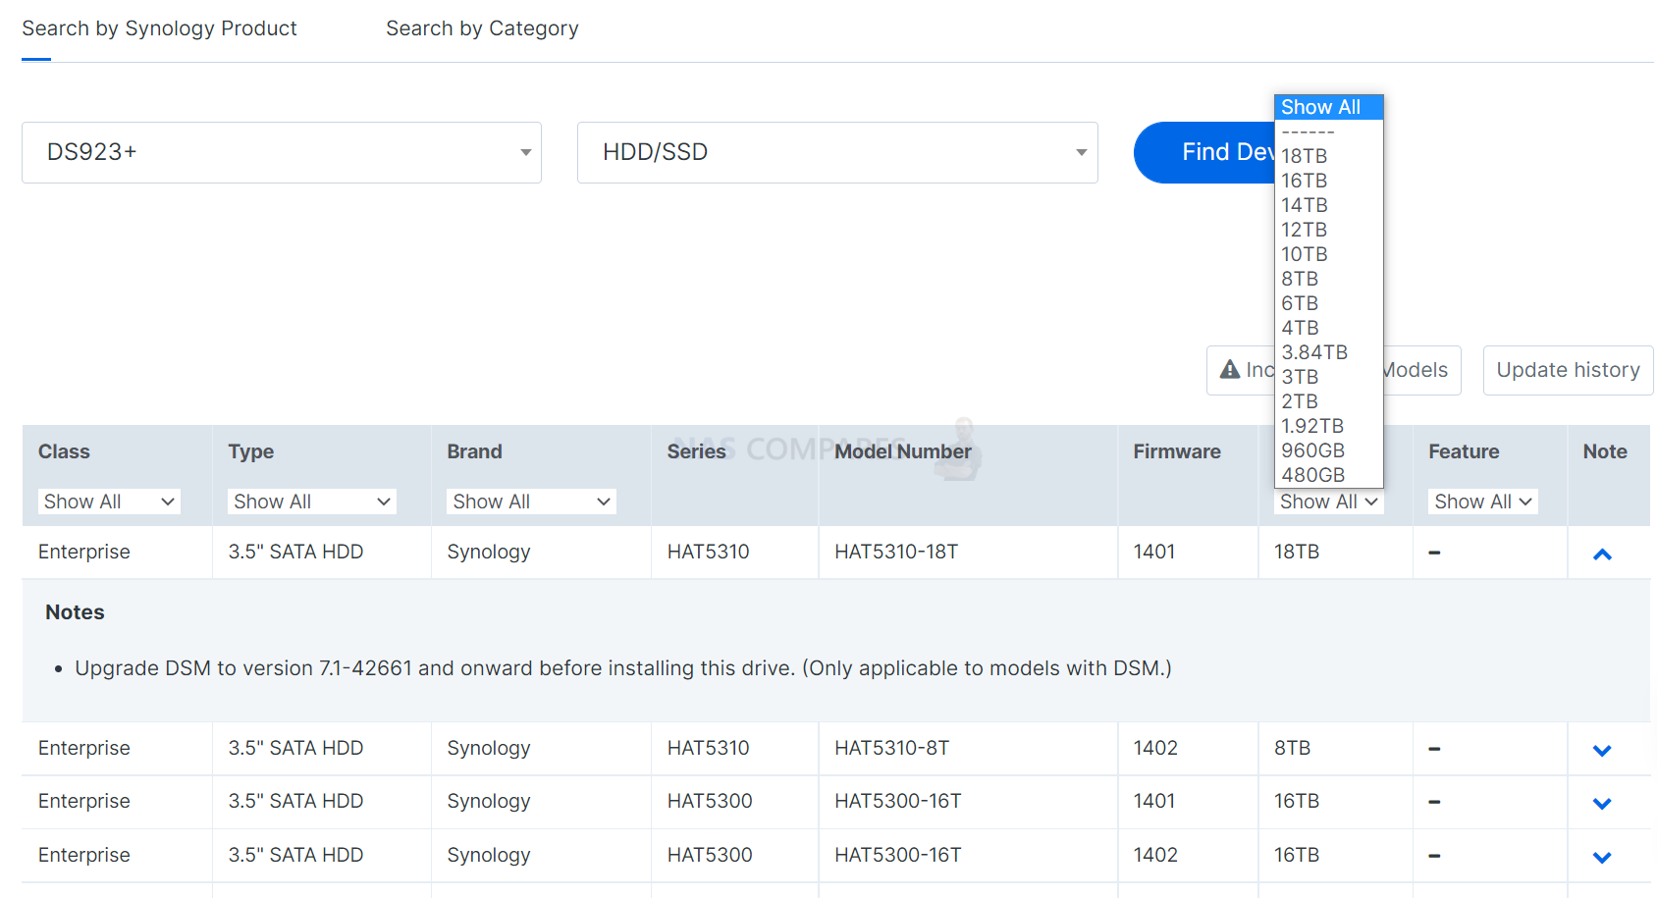
Task: Click the Find Devices button
Action: click(1204, 152)
